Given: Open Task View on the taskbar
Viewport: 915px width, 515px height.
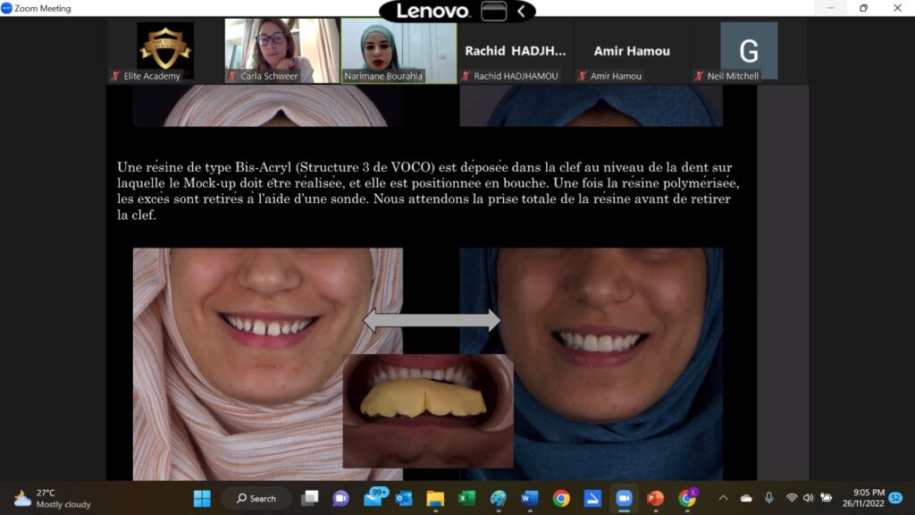Looking at the screenshot, I should click(x=310, y=498).
